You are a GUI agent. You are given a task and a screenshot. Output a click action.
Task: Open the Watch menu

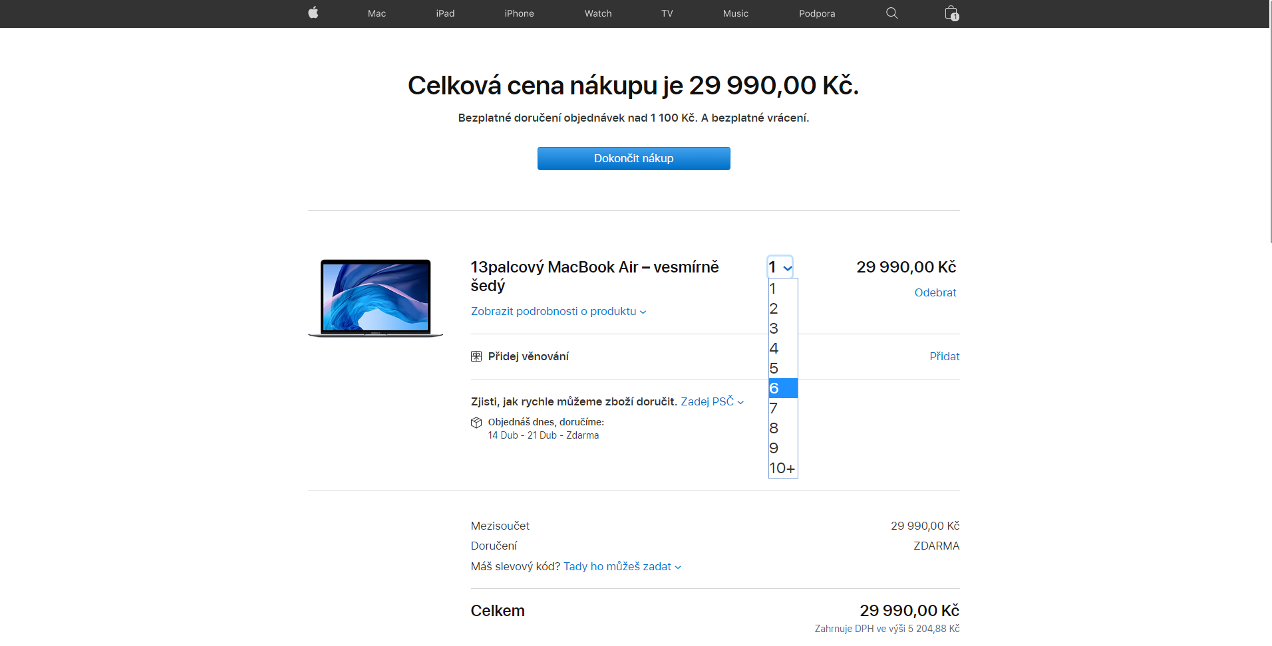pos(598,13)
